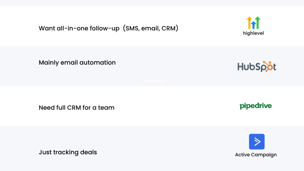Image resolution: width=304 pixels, height=171 pixels.
Task: Click the HighLevel blue center arrow
Action: click(253, 25)
